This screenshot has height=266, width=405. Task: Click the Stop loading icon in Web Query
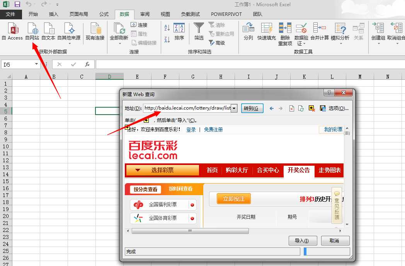292,108
